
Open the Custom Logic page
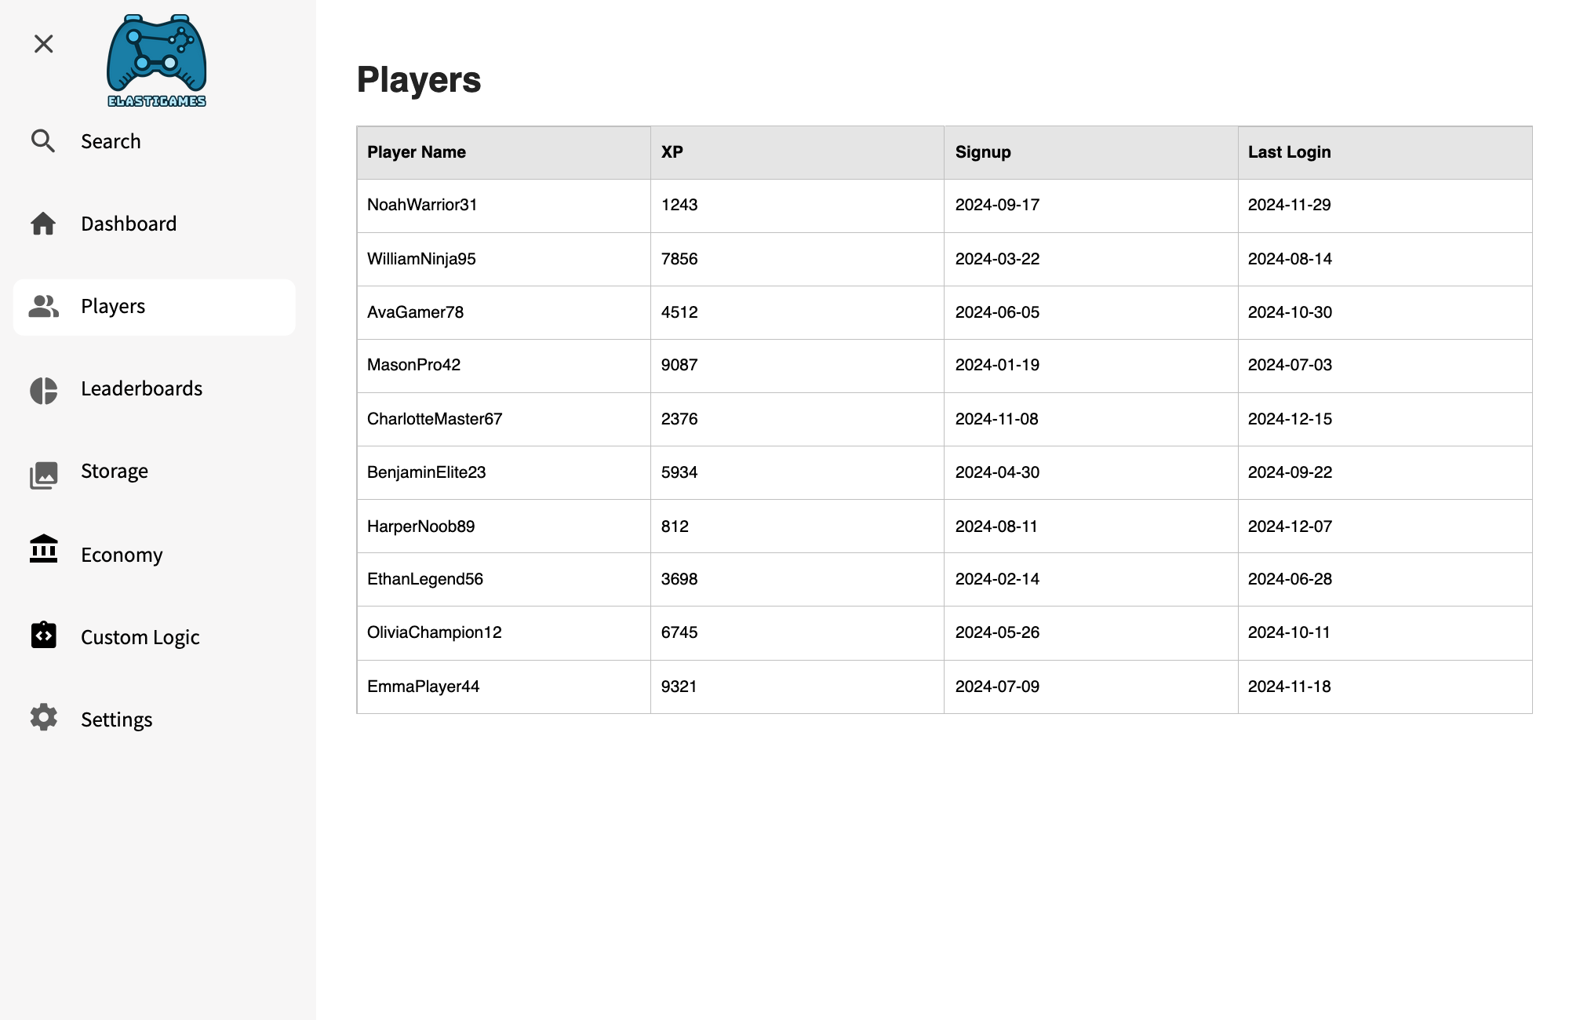(140, 637)
